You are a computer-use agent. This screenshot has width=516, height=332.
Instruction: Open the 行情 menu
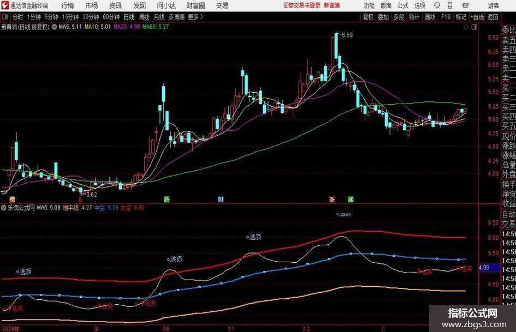(68, 5)
